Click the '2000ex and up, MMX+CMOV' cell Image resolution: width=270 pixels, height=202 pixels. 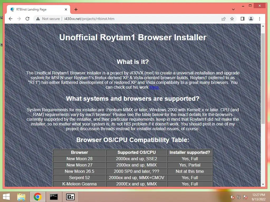[137, 178]
